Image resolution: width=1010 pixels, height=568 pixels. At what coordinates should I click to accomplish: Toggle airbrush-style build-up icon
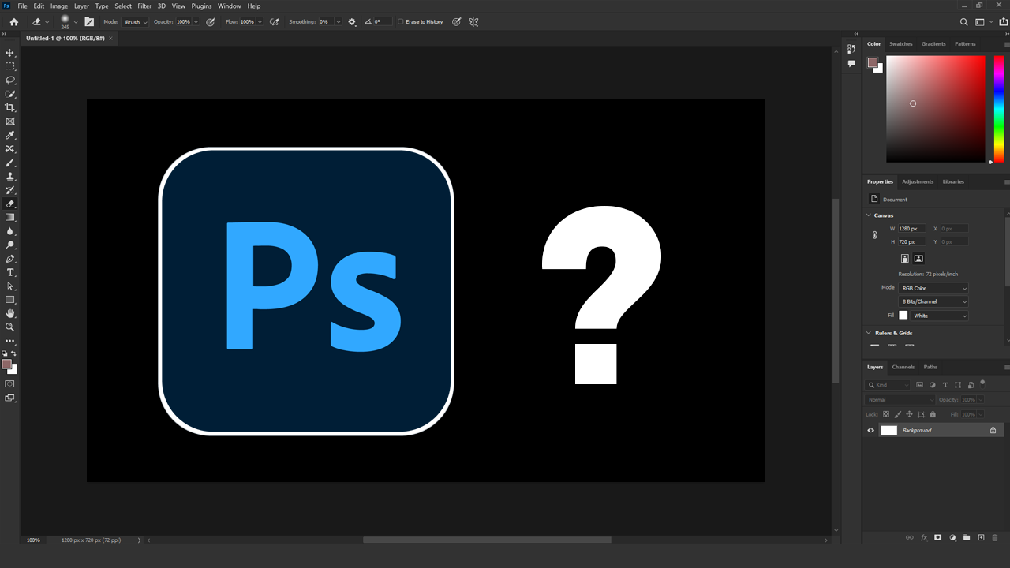(x=274, y=22)
